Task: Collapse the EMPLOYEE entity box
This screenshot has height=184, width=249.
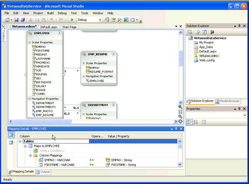Action: pos(59,33)
